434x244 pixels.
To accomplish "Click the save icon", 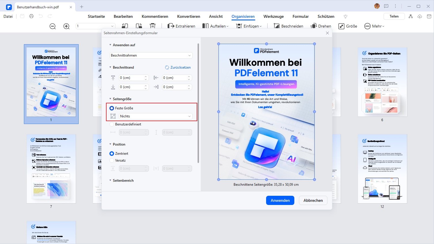I will 22,16.
